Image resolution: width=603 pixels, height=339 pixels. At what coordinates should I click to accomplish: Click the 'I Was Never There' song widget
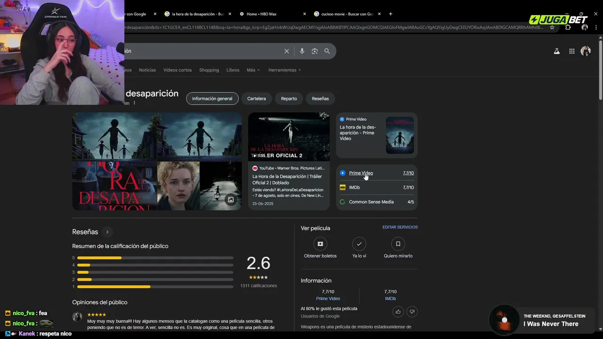tap(542, 320)
